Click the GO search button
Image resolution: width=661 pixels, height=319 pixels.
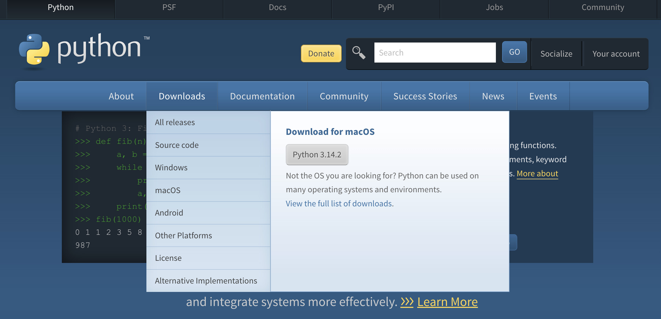514,52
